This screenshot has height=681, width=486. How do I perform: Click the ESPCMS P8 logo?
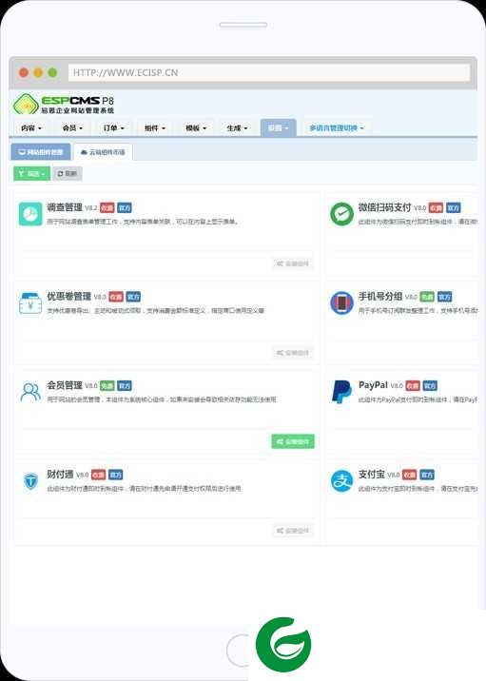64,104
